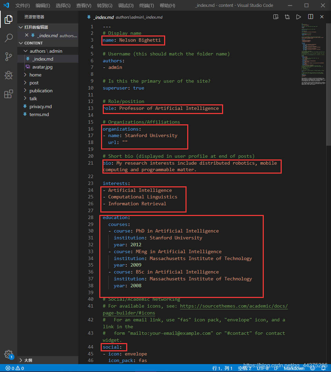Open the 编辑(E) menu
The image size is (331, 372).
pyautogui.click(x=43, y=6)
